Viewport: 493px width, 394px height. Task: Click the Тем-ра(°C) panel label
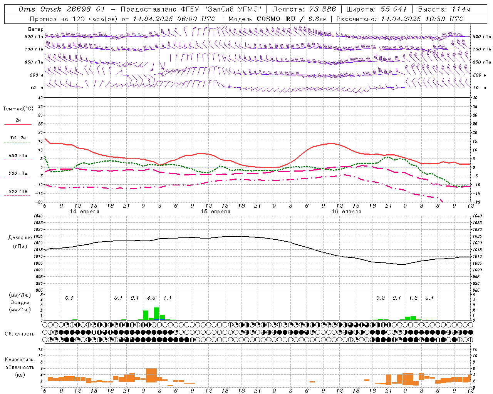coord(18,109)
